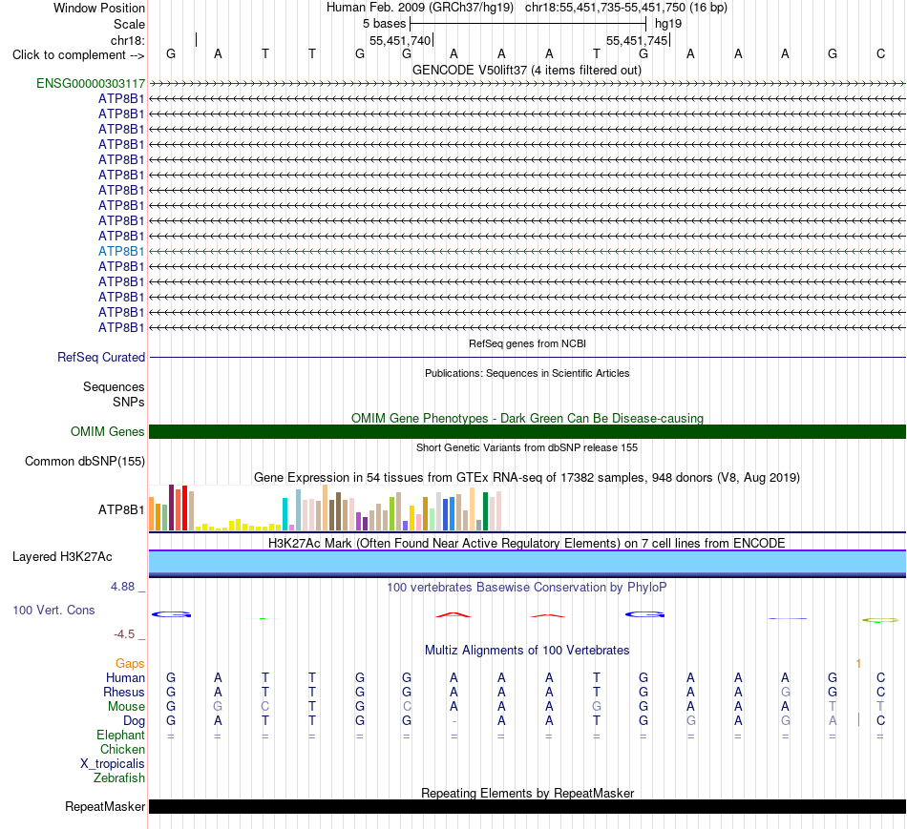Click the only C base in the chr18 sequence row
This screenshot has width=907, height=829.
tap(880, 53)
